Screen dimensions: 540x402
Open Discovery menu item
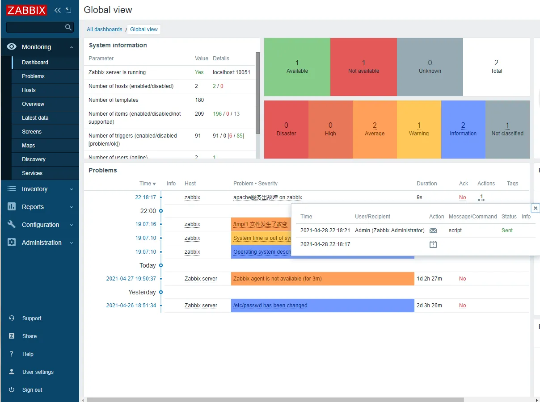(45, 159)
